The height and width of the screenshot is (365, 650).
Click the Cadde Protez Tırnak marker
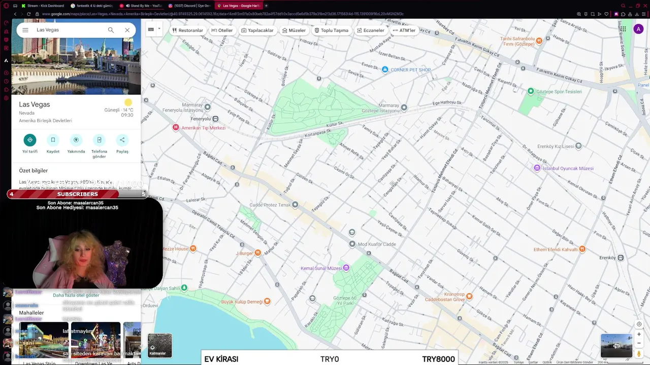click(x=295, y=205)
